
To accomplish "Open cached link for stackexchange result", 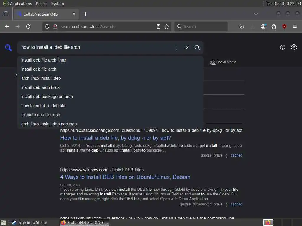I will [x=236, y=155].
